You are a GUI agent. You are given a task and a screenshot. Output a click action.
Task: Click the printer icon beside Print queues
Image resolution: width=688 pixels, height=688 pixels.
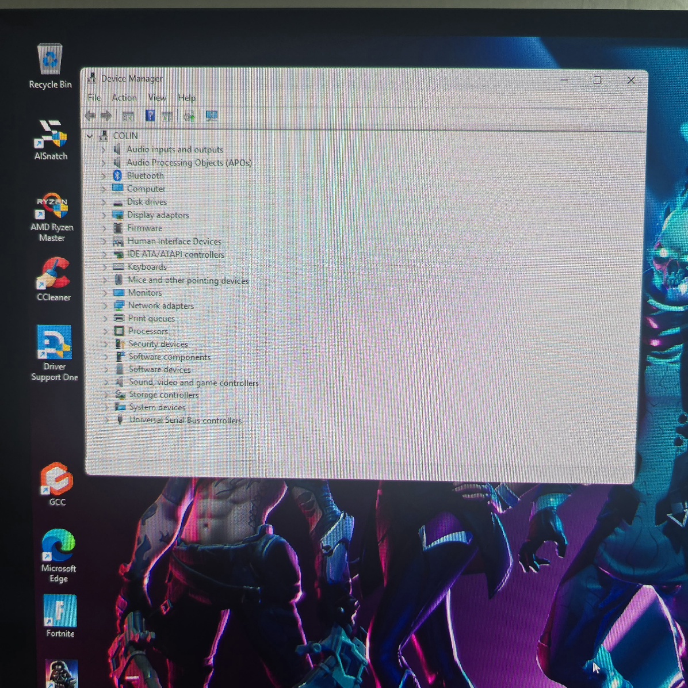coord(119,318)
